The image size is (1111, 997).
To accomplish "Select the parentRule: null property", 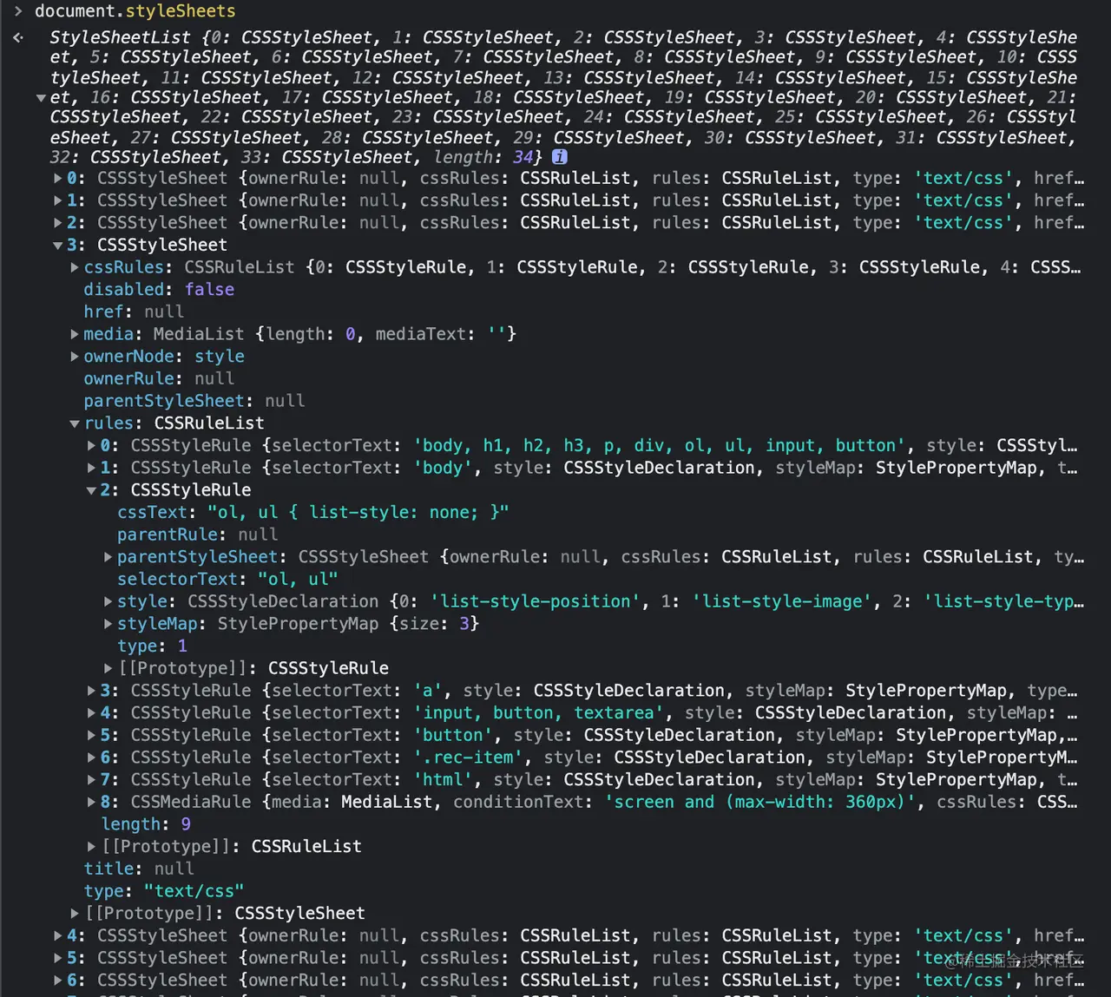I will pos(198,535).
